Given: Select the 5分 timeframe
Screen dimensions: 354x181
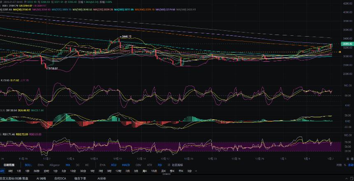Looking at the screenshot, I should point(64,171).
